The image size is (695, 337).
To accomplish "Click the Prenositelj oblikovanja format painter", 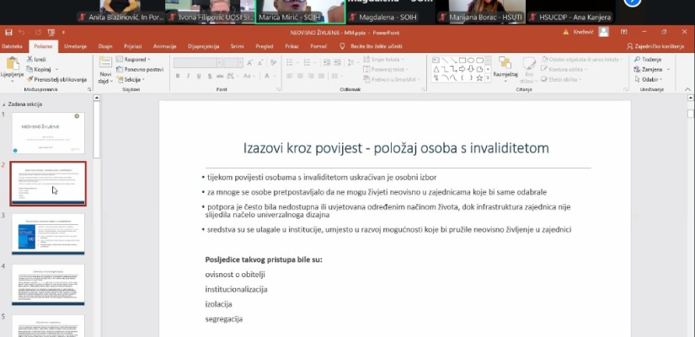I will click(56, 79).
